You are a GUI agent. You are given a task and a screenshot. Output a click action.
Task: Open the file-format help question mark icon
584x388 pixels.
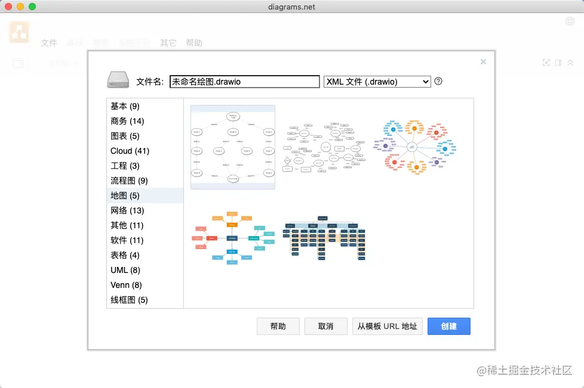point(438,81)
